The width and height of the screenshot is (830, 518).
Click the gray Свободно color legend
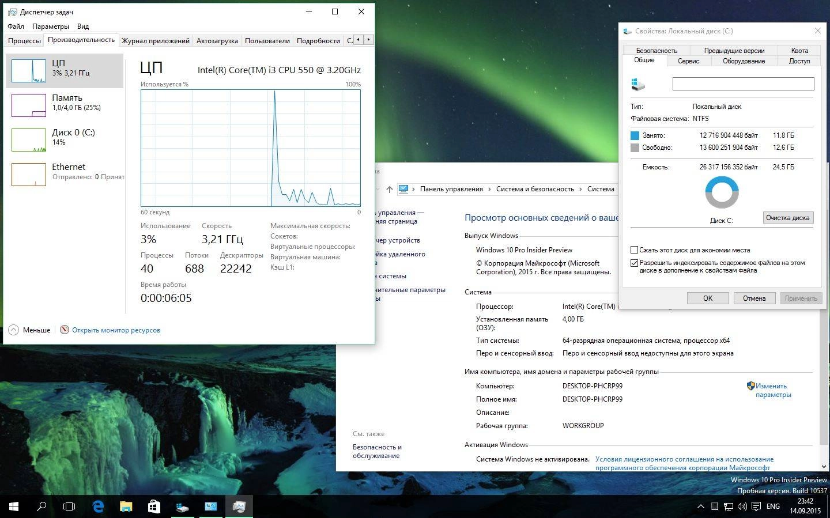[635, 148]
